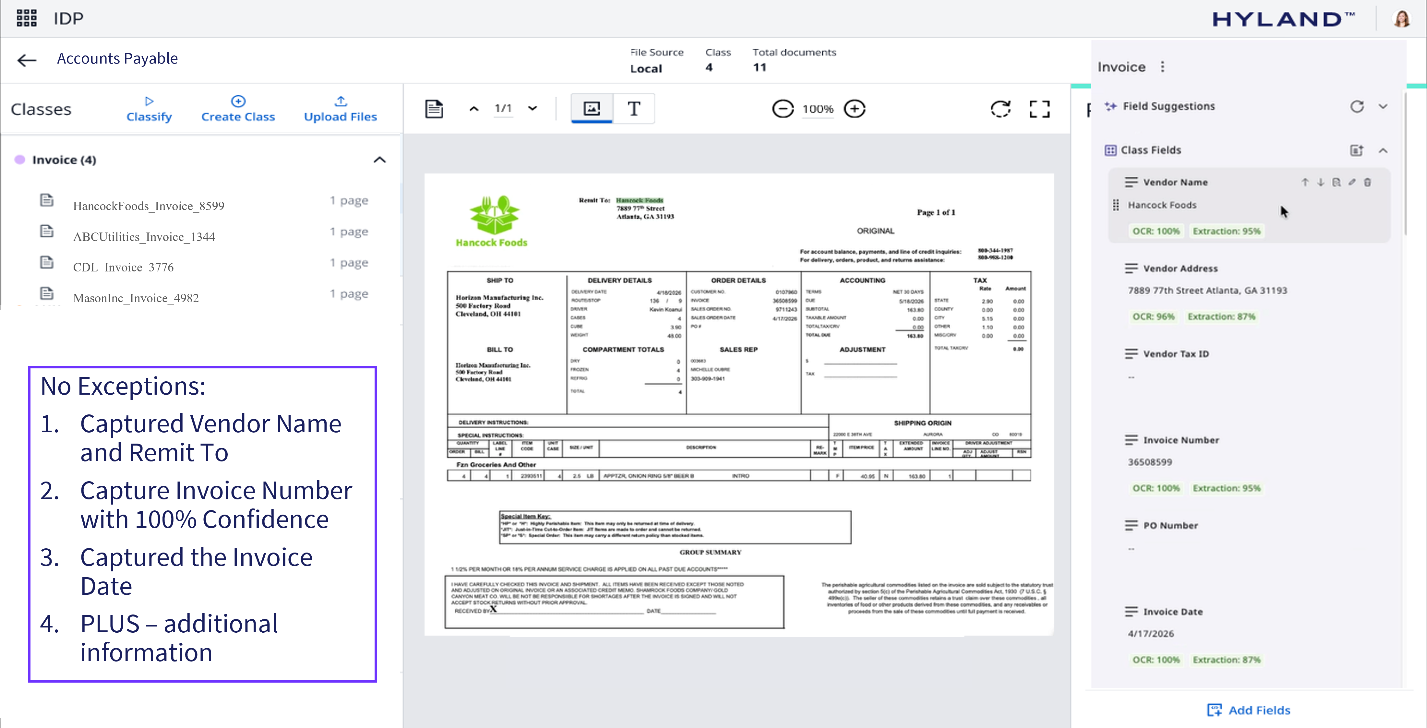Collapse the Class Fields section
The width and height of the screenshot is (1427, 728).
point(1383,150)
